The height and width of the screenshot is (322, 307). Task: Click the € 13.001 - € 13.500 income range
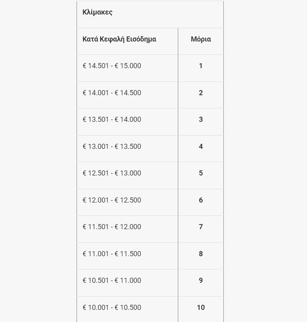(112, 147)
